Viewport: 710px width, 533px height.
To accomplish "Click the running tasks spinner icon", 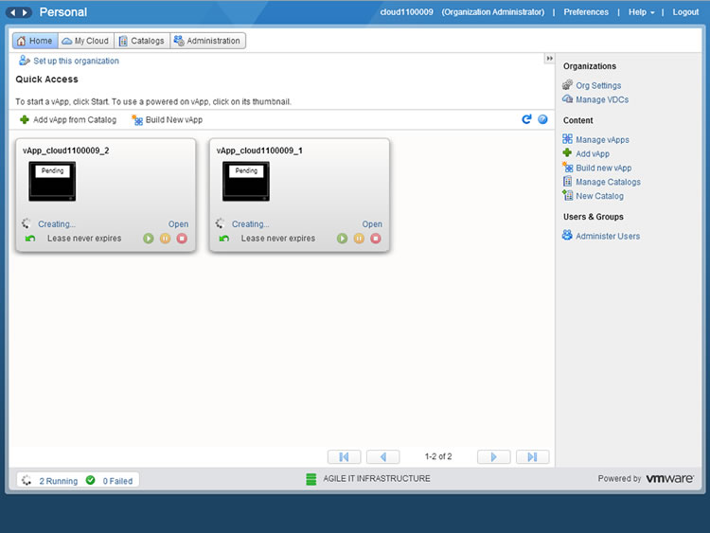I will pyautogui.click(x=27, y=480).
